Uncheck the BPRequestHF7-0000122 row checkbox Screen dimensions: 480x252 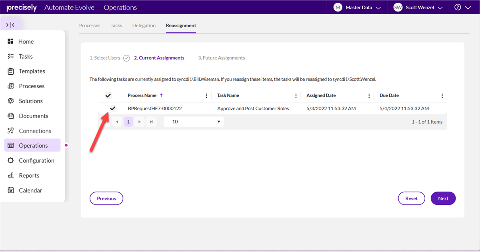click(113, 108)
